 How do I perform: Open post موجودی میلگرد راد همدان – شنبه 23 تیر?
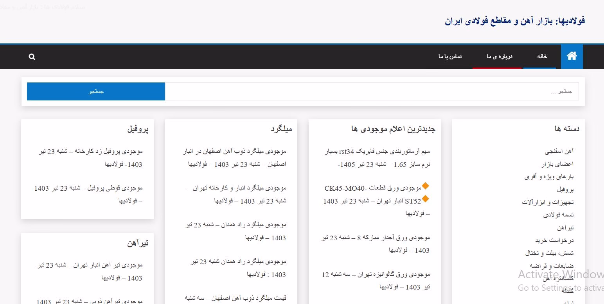[x=236, y=231]
